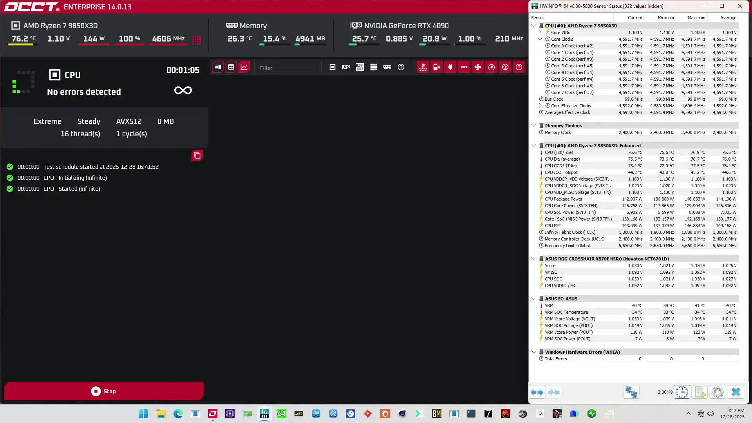Show fan speed sensors filter icon
The width and height of the screenshot is (752, 423).
click(x=478, y=67)
